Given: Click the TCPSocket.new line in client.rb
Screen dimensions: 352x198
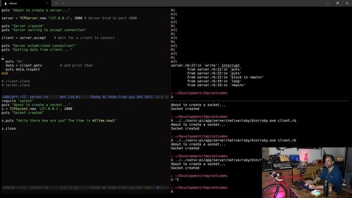Looking at the screenshot, I should [x=37, y=109].
